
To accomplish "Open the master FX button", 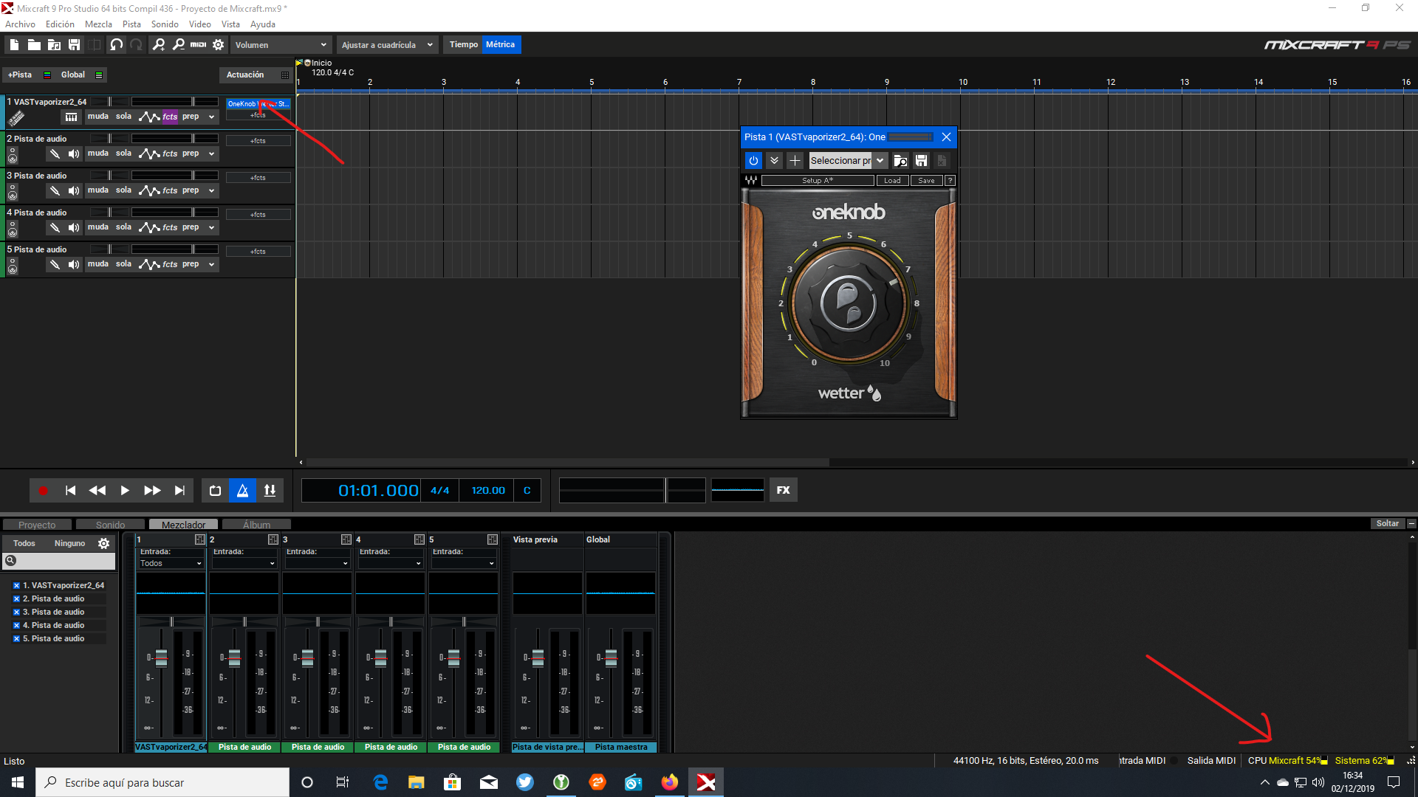I will 784,490.
